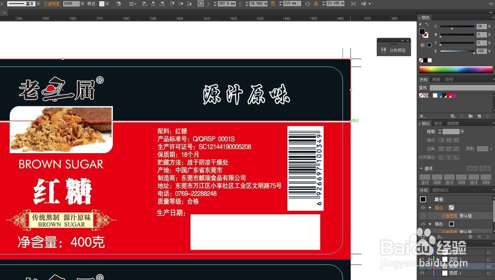Image resolution: width=495 pixels, height=280 pixels.
Task: Switch to the 色板 swatches tab
Action: coord(424,80)
